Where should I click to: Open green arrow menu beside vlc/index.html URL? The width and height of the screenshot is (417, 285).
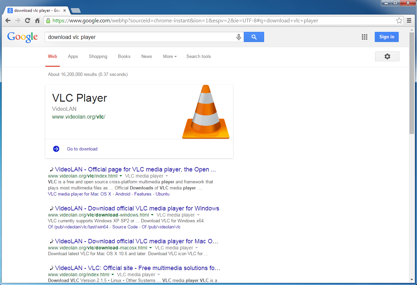click(x=121, y=176)
